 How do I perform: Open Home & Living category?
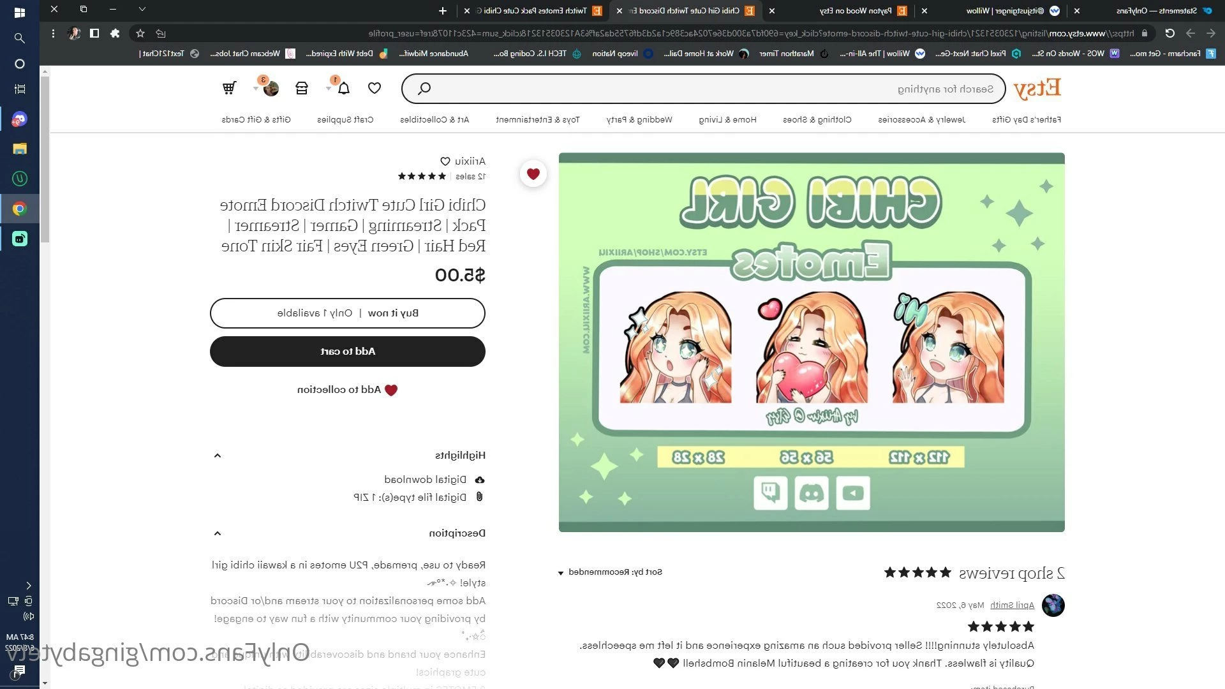727,119
